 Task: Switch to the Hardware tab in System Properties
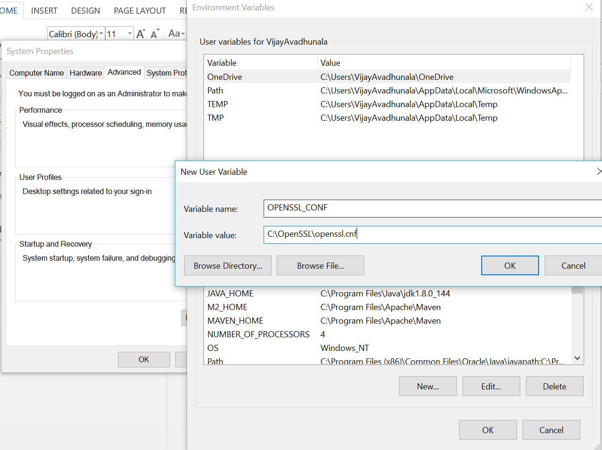coord(85,73)
